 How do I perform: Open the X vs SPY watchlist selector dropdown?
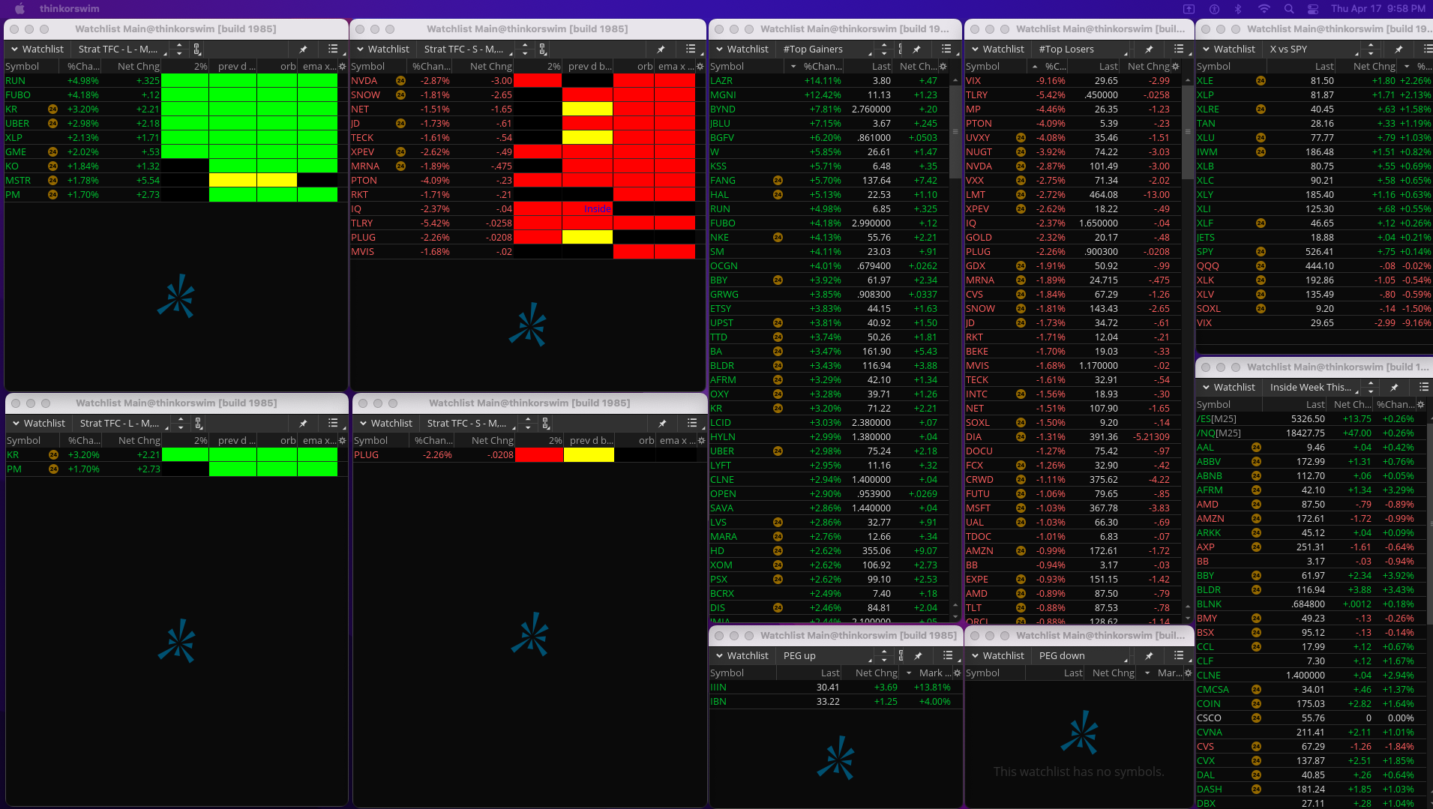(x=1312, y=49)
